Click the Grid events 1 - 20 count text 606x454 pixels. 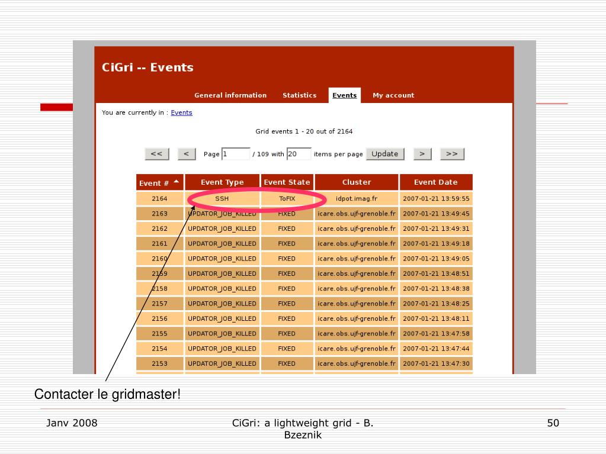pos(304,131)
